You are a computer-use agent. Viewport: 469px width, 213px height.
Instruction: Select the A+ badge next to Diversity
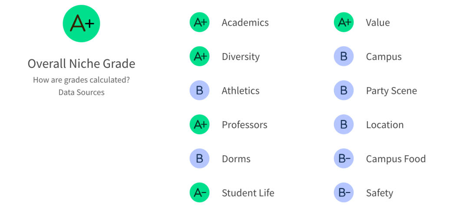point(199,57)
